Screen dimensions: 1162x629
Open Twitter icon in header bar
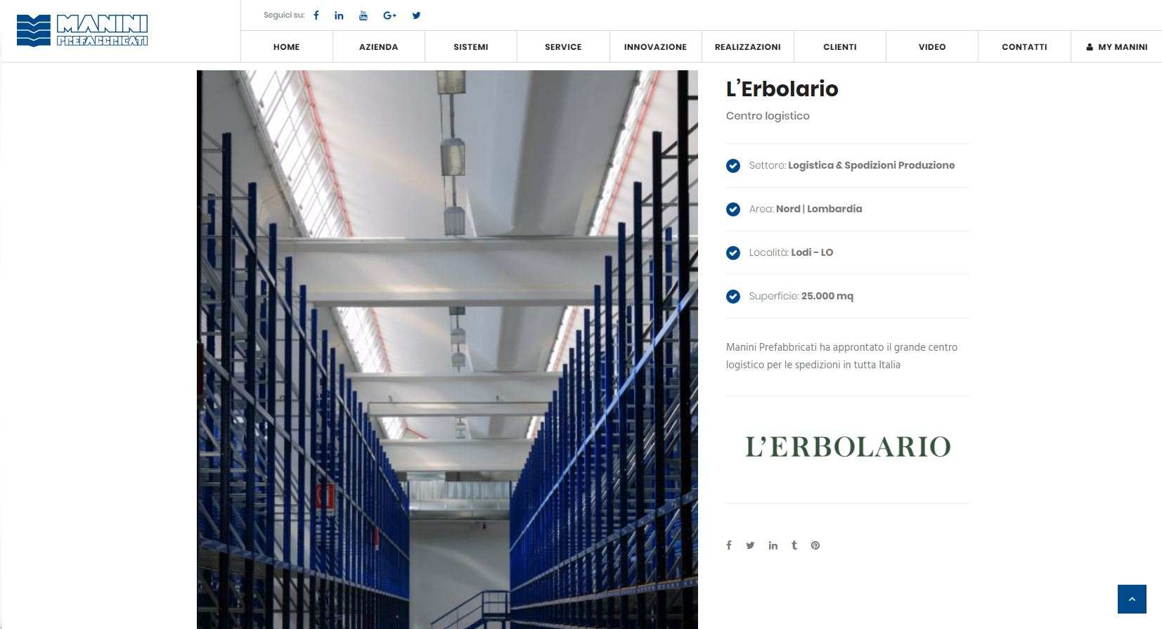pos(416,15)
